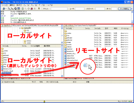Toggle message log view icon

coord(19,9)
